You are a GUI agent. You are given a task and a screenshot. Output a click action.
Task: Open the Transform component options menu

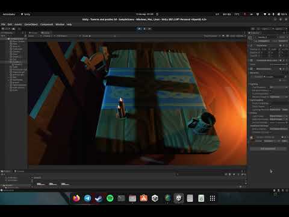(x=287, y=46)
